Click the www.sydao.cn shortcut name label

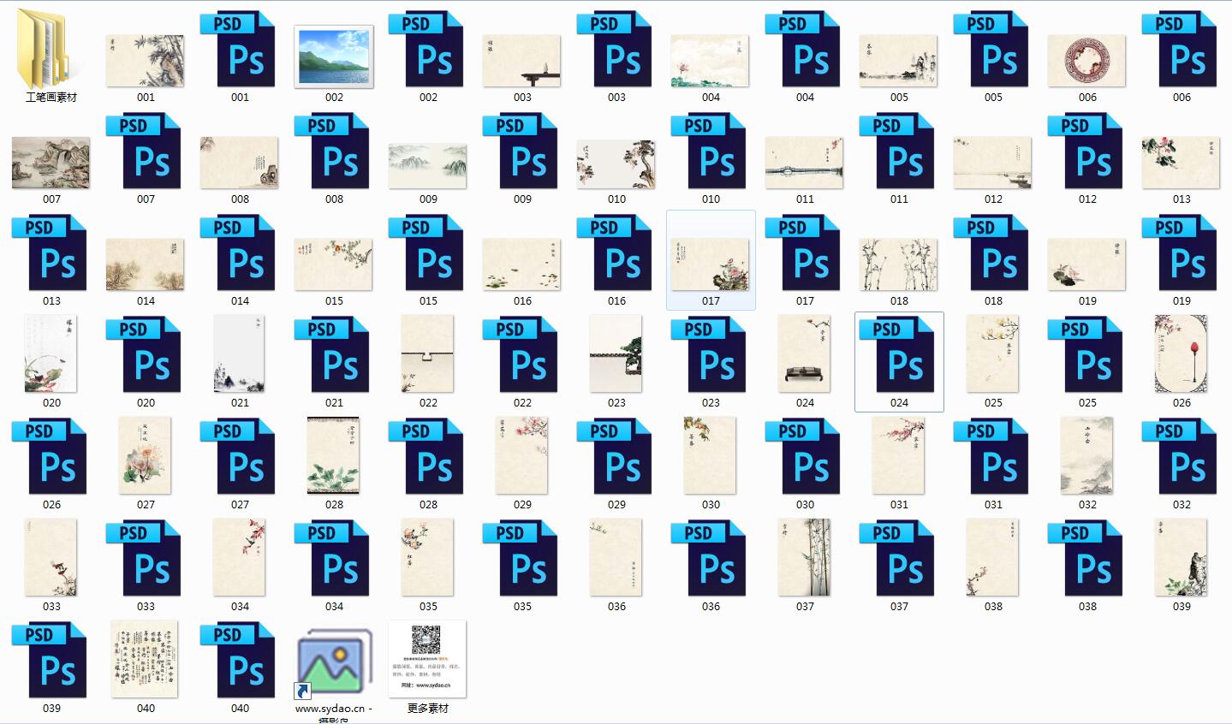tap(334, 713)
